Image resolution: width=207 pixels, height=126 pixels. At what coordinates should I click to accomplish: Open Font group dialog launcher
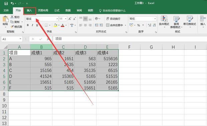click(76, 32)
